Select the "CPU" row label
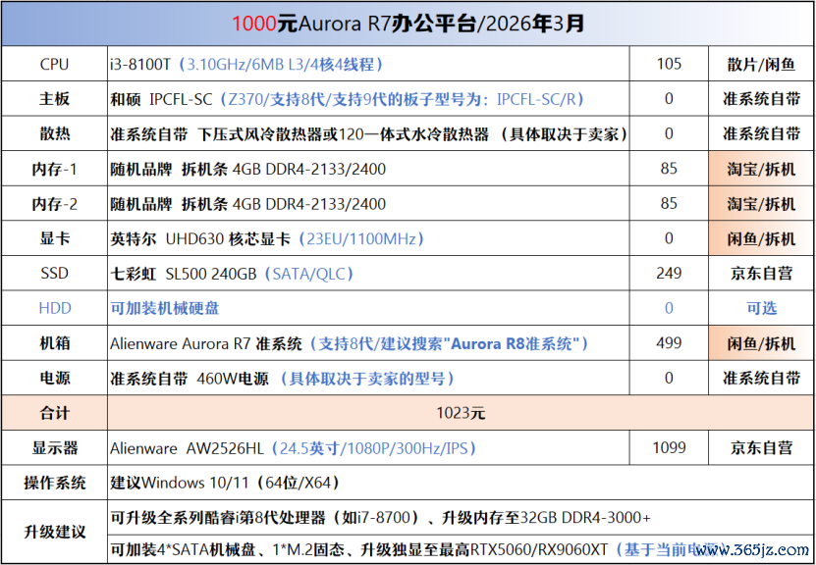Image resolution: width=816 pixels, height=565 pixels. (x=54, y=64)
